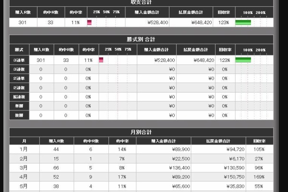Click the 2月 row in monthly totals
This screenshot has width=288, height=192.
(x=24, y=158)
